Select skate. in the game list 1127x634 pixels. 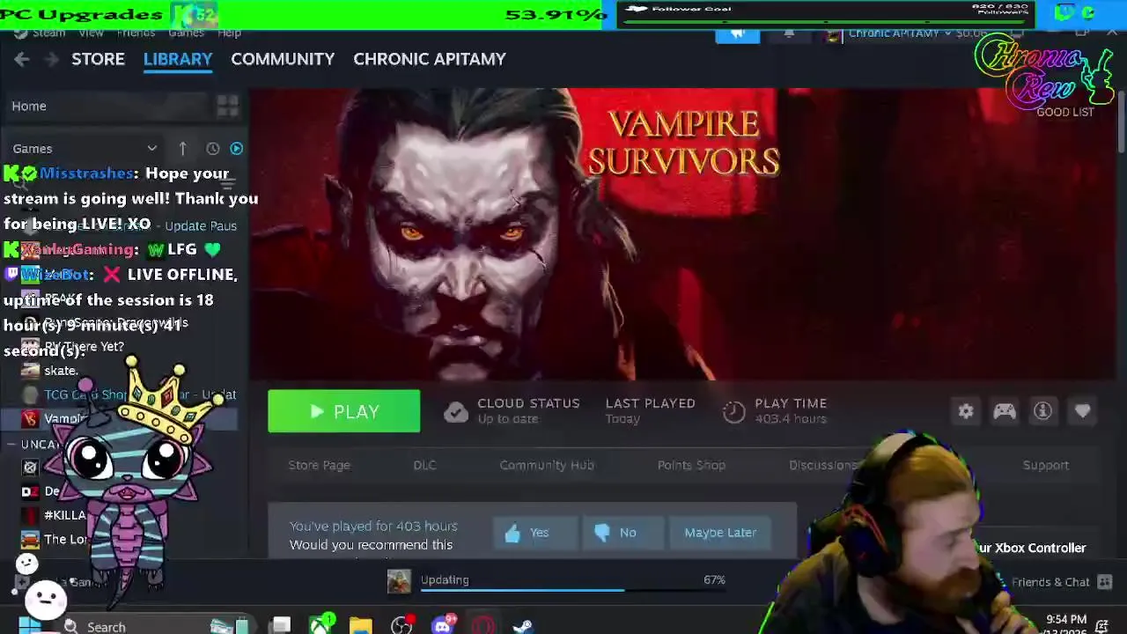(62, 371)
